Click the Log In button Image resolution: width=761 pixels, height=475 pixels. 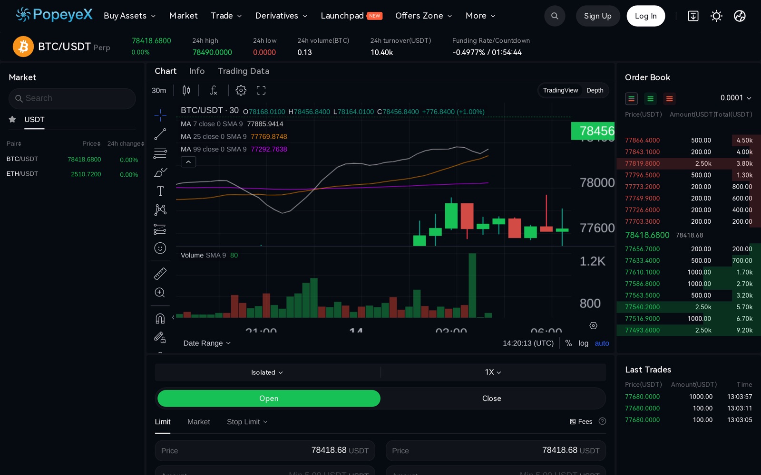click(646, 16)
